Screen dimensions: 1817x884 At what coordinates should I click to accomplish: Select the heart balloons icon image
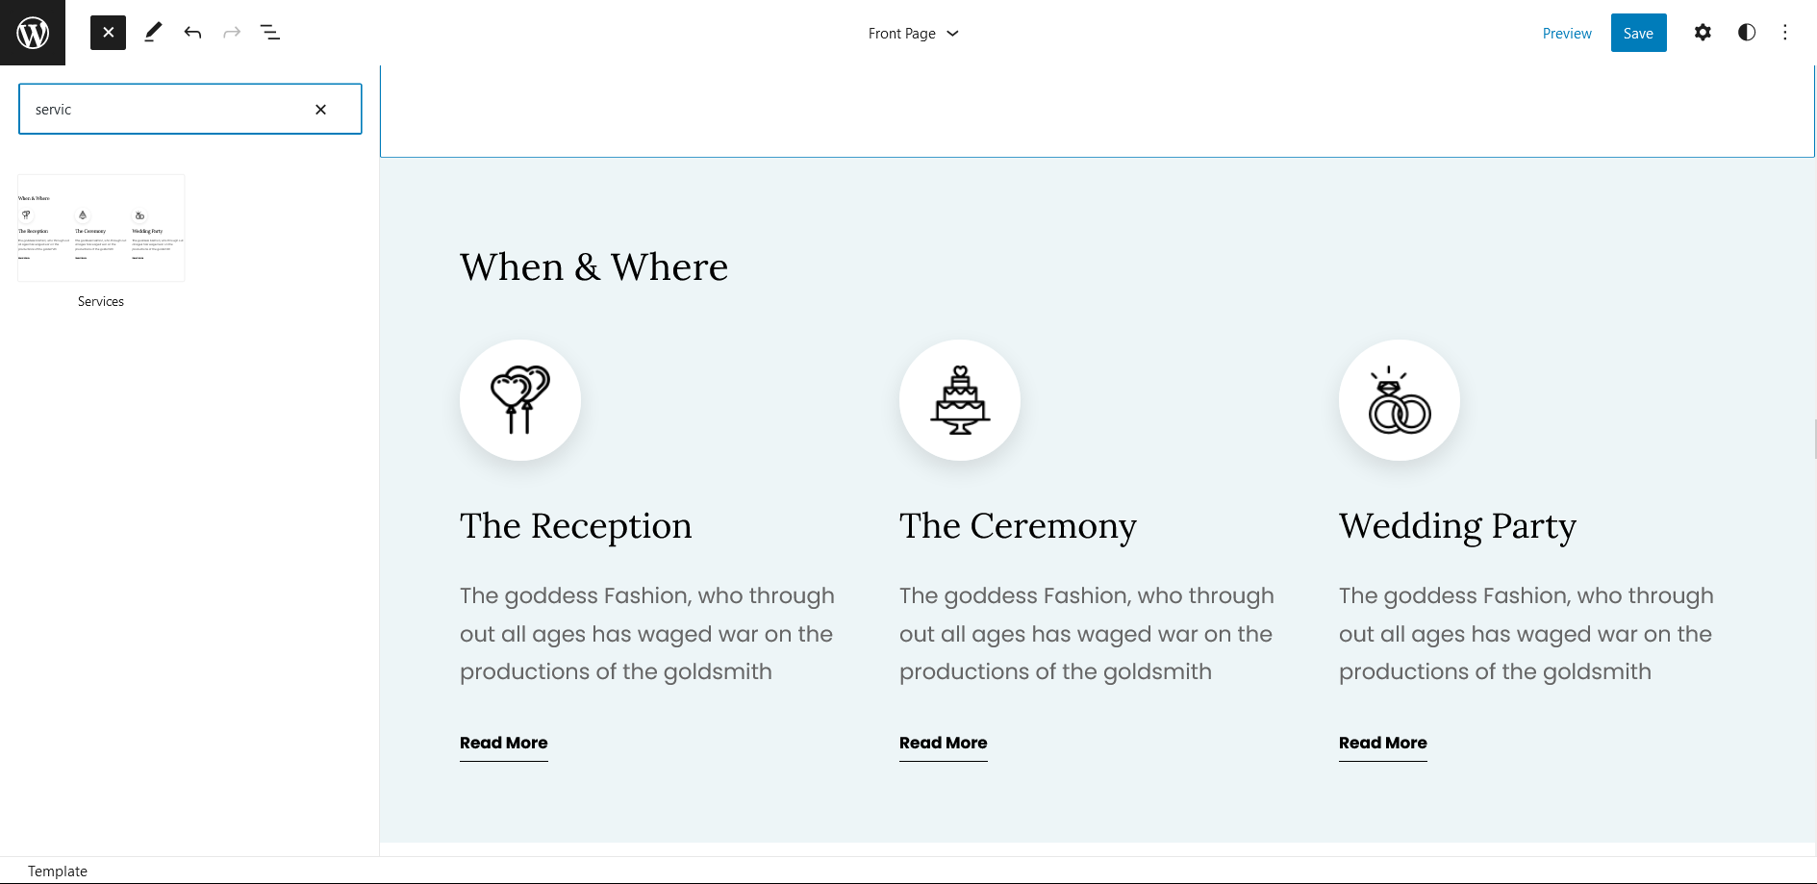520,400
